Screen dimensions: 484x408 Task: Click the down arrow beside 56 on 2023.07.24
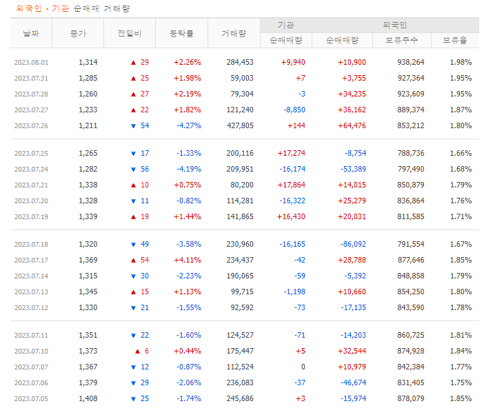tap(133, 170)
